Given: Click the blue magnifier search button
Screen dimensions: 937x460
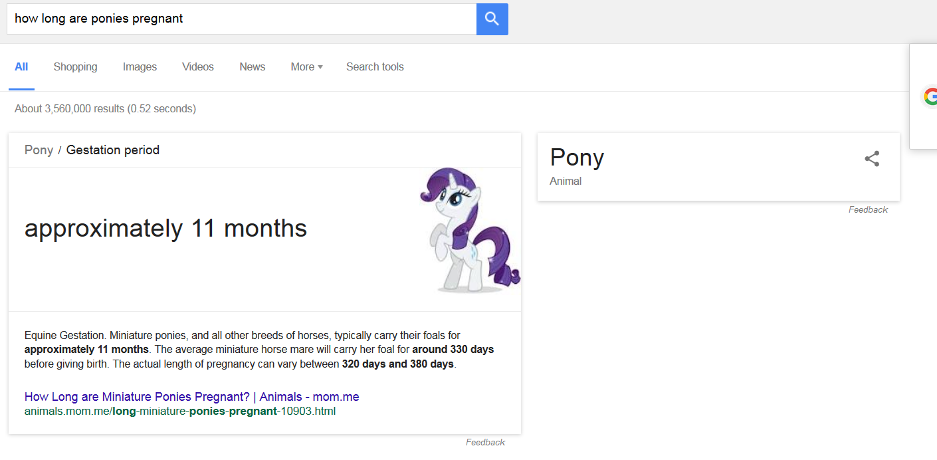Looking at the screenshot, I should tap(492, 19).
